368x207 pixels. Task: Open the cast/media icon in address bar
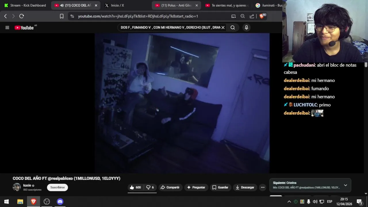click(233, 16)
